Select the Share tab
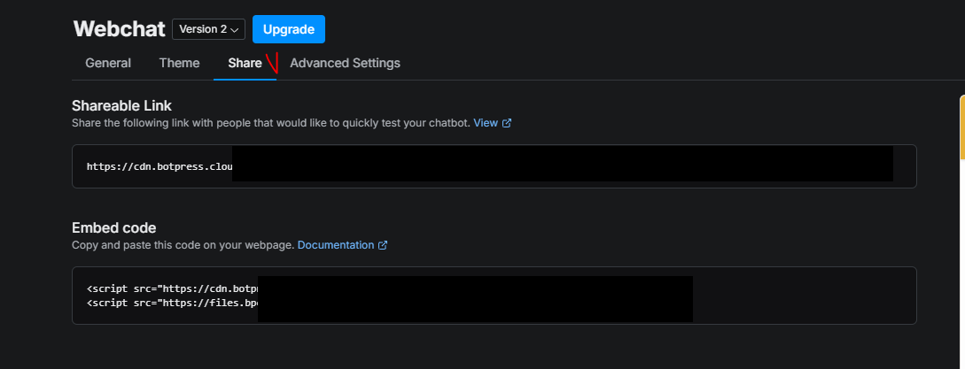The image size is (965, 369). click(x=245, y=63)
